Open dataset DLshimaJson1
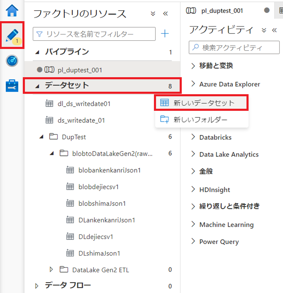283x293 pixels. coord(99,253)
